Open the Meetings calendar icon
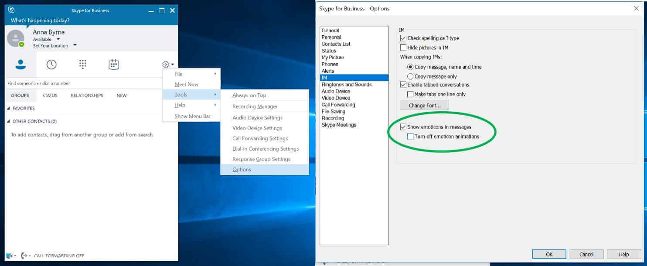 click(x=114, y=65)
